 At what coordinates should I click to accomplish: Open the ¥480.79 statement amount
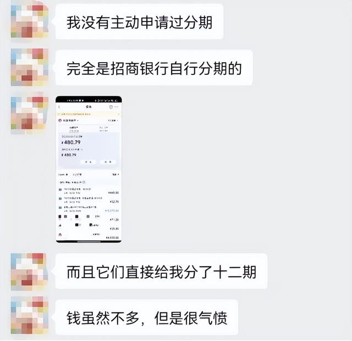coord(71,142)
